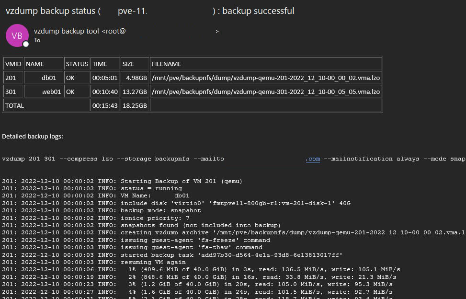Viewport: 466px width, 299px height.
Task: Click the 'Detailed backup logs:' heading
Action: click(33, 137)
